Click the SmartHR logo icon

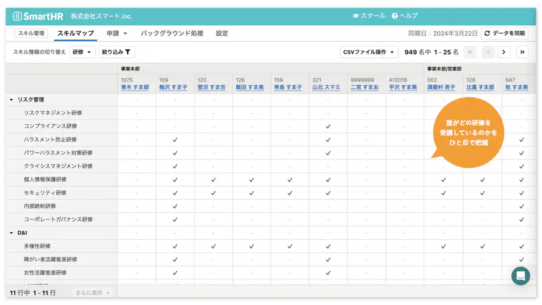pyautogui.click(x=17, y=15)
